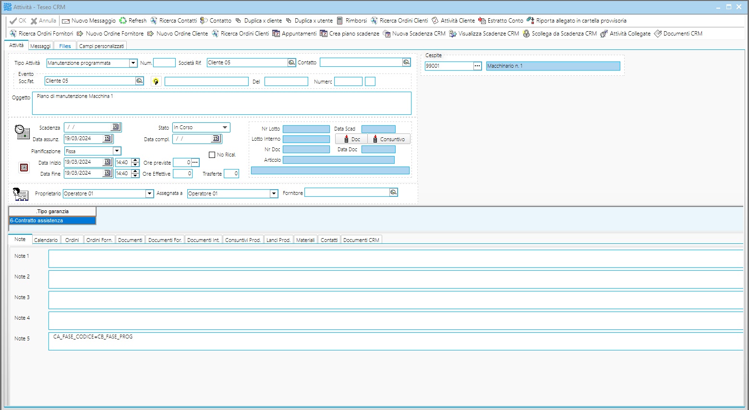Click the lightbulb icon beside Soc.Fat.

156,81
